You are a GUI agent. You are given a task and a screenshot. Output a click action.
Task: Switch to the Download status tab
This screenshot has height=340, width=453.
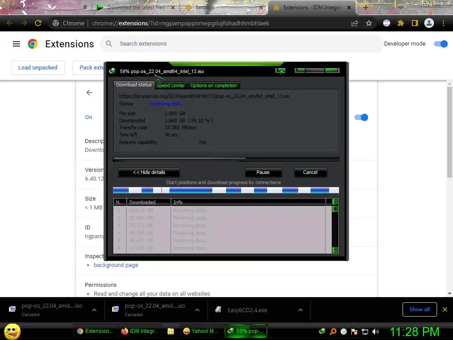[134, 85]
